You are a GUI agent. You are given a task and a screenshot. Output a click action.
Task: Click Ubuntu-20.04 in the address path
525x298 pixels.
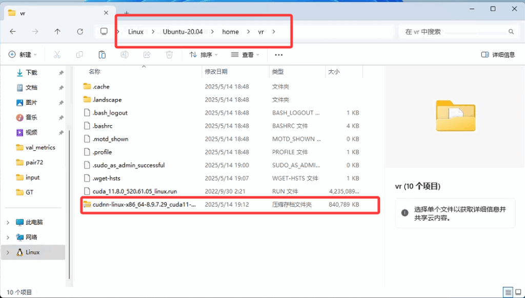click(183, 32)
